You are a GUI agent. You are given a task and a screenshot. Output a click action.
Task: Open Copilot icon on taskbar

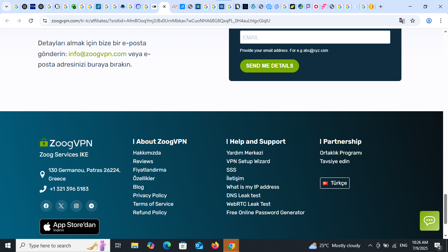tap(151, 245)
